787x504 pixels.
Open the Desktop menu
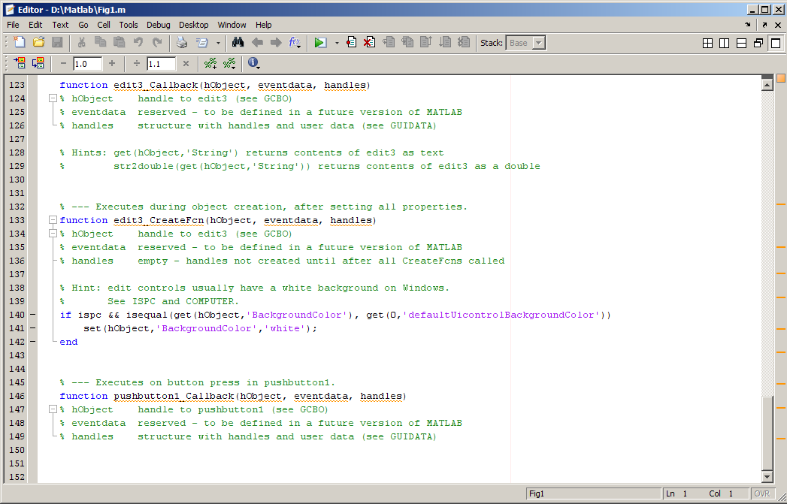(194, 25)
